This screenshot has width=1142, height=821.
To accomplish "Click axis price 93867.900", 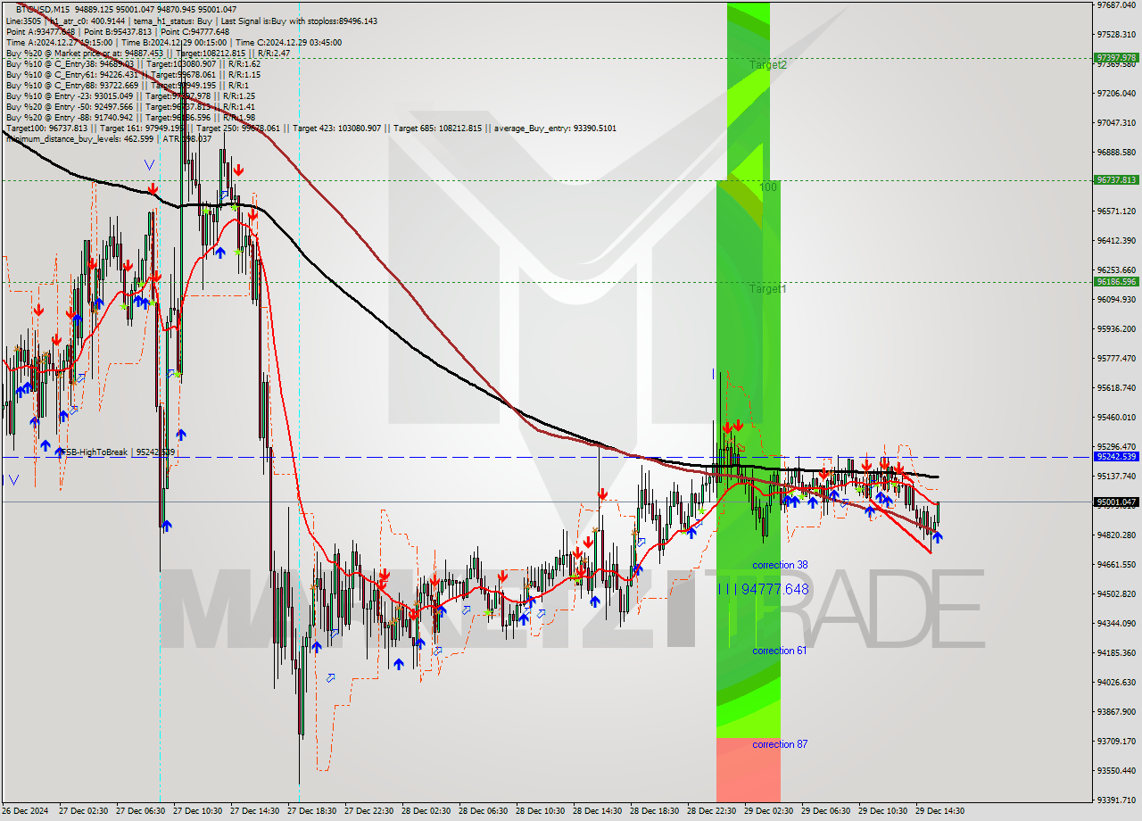I will [1116, 711].
